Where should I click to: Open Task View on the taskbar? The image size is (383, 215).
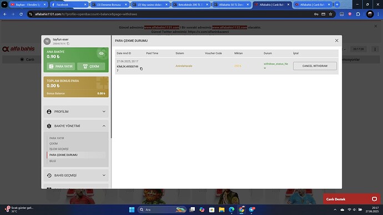point(193,209)
